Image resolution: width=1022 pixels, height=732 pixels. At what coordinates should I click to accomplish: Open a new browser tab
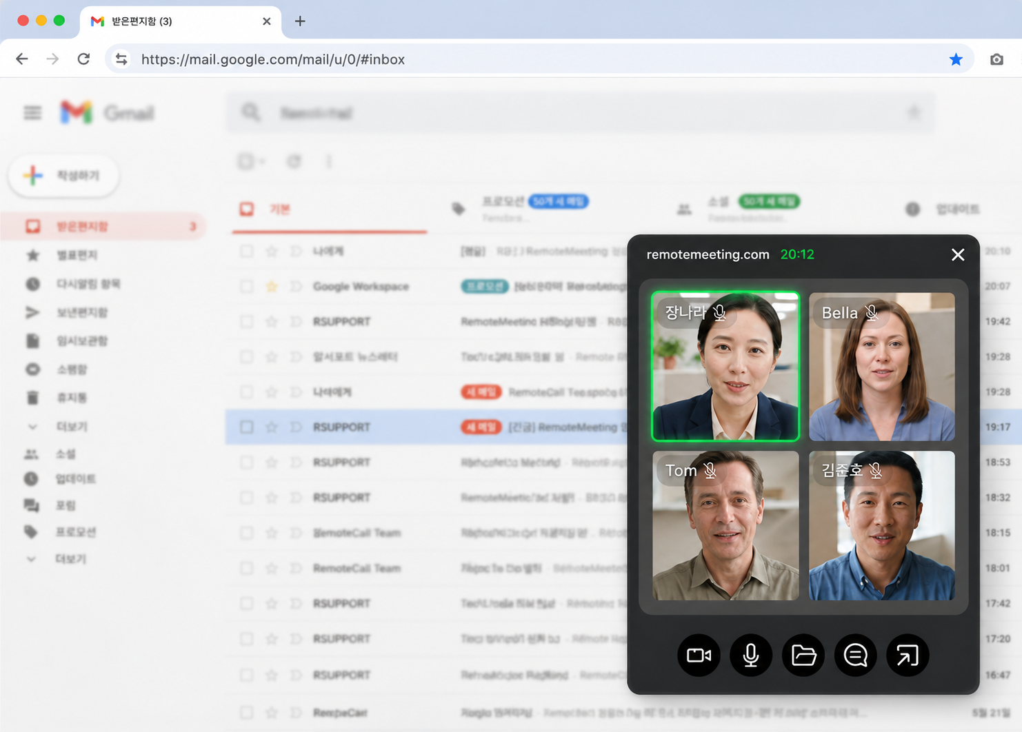pyautogui.click(x=300, y=21)
